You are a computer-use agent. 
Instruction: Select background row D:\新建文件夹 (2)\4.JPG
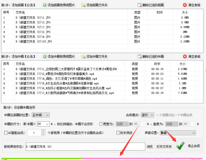[x=102, y=36]
